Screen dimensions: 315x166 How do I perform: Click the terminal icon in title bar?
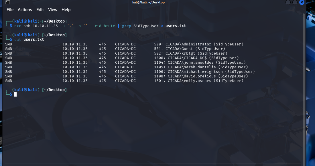pos(8,2)
